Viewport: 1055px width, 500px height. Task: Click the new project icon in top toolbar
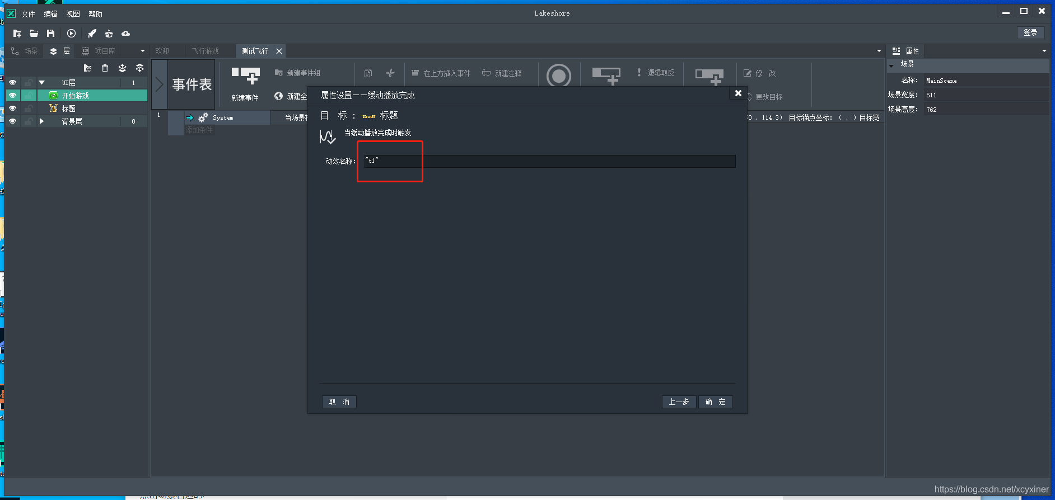(17, 34)
